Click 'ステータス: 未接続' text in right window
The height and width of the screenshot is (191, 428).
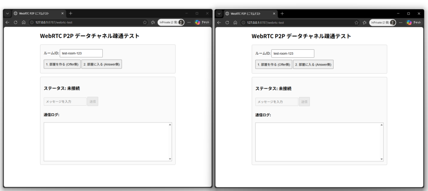pyautogui.click(x=273, y=89)
